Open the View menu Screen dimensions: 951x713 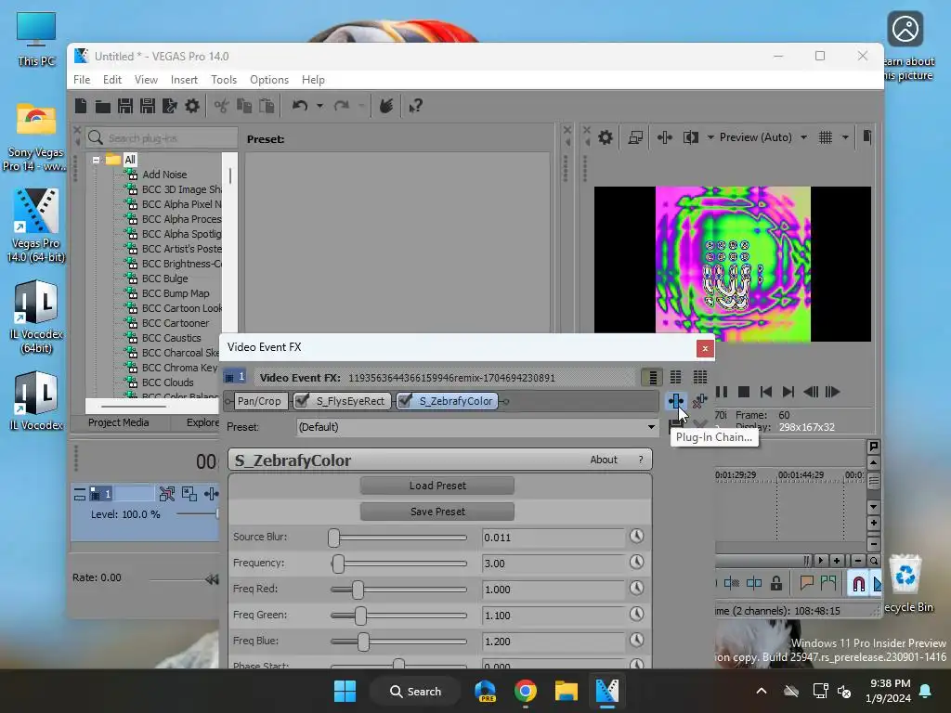click(146, 80)
